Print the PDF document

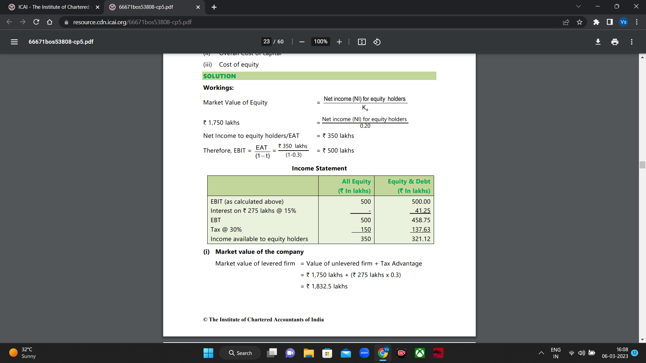[615, 42]
